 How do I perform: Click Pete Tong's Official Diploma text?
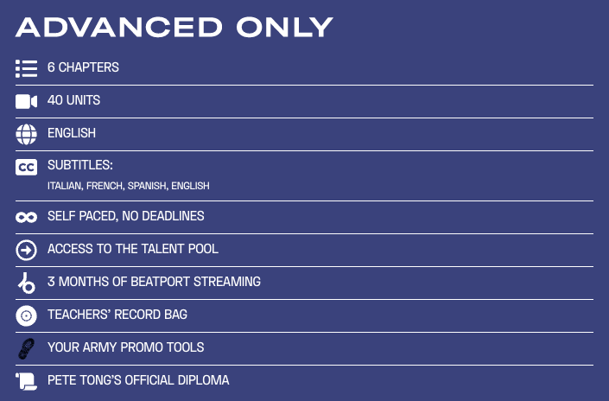click(x=138, y=380)
